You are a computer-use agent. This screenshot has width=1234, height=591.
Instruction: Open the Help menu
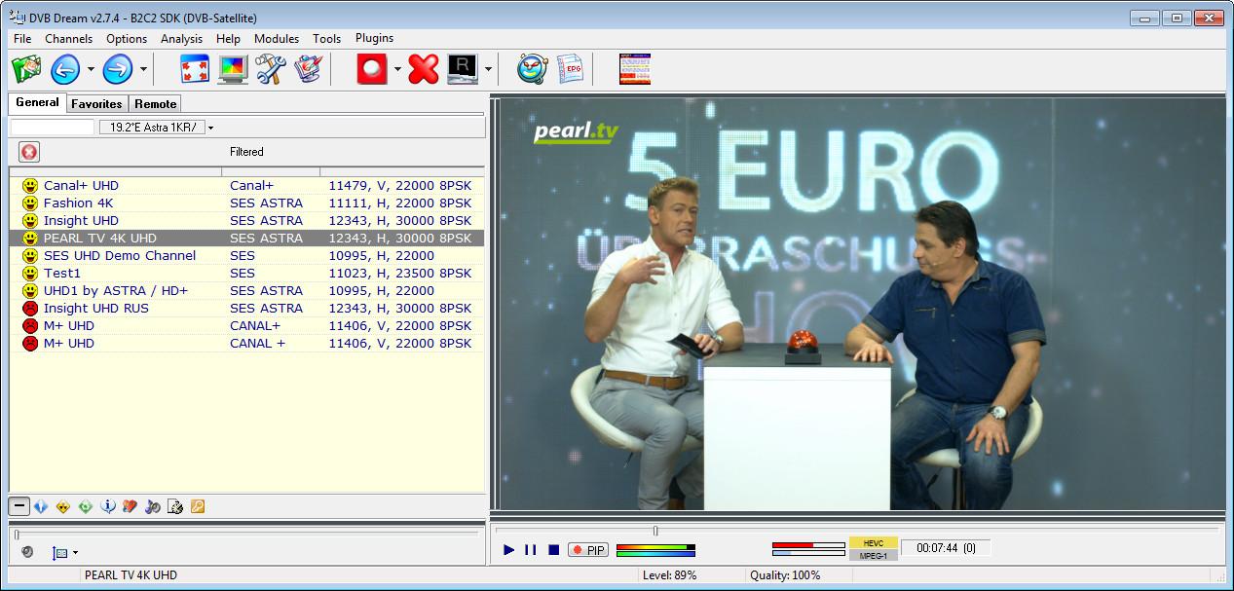(x=228, y=39)
